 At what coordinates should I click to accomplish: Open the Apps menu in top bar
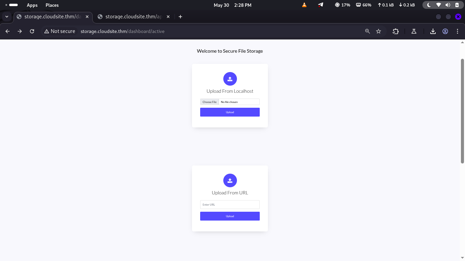32,5
